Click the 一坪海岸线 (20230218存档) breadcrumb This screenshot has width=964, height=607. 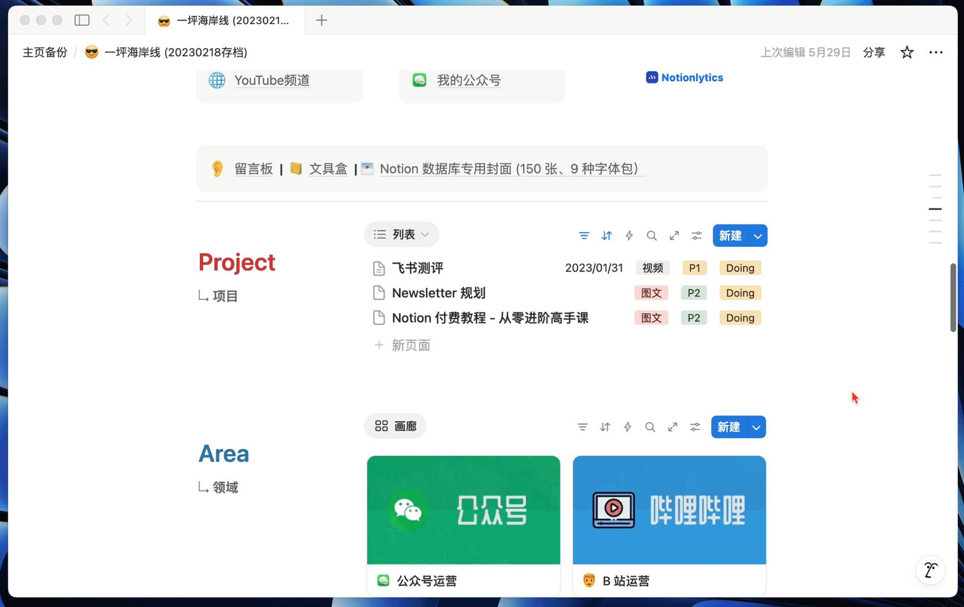pos(166,52)
